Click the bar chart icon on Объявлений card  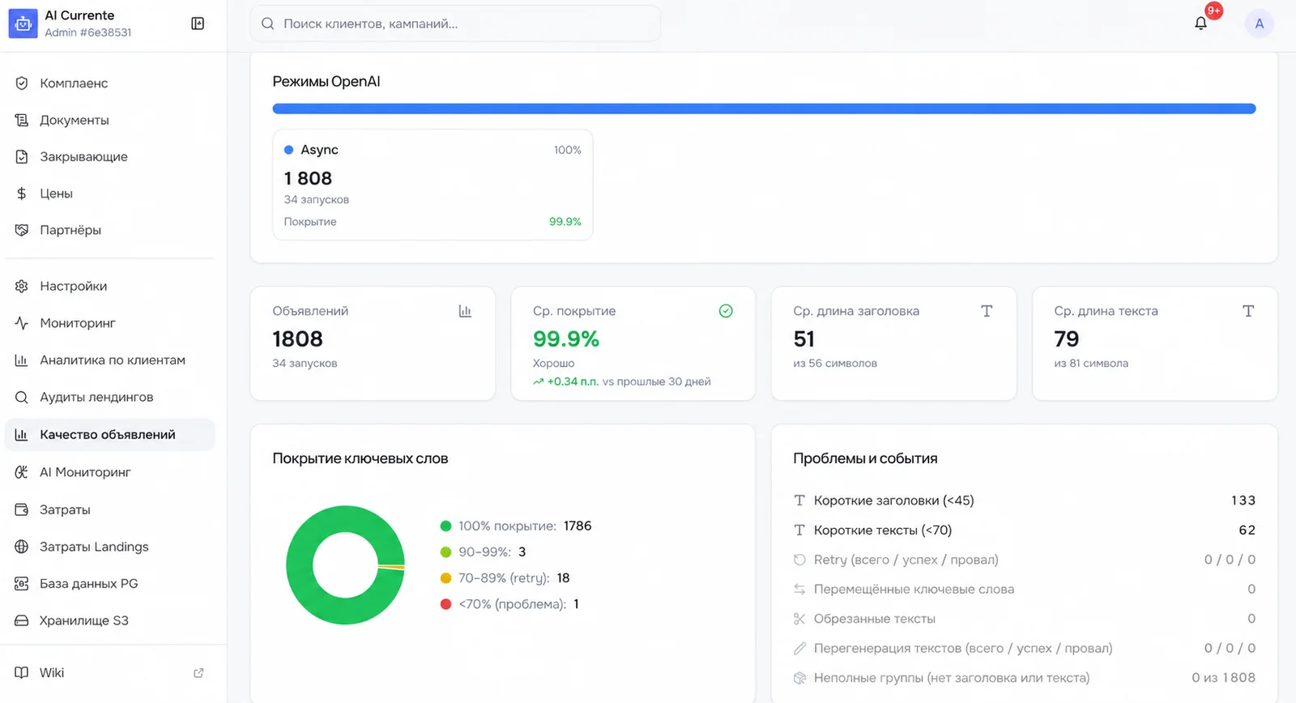click(x=465, y=311)
